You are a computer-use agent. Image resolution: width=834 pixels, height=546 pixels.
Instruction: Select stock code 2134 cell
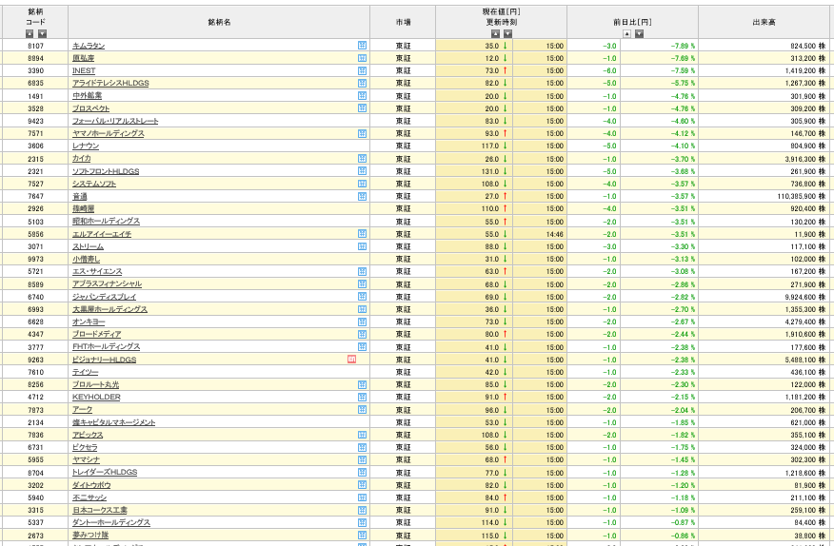coord(35,422)
